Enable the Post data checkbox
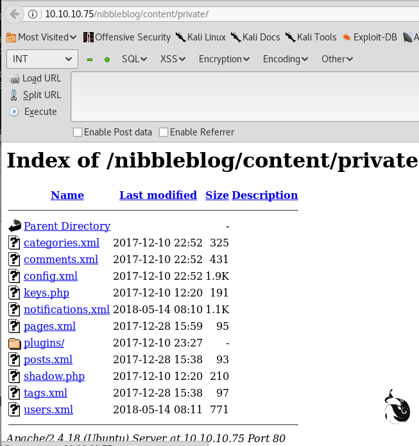This screenshot has height=446, width=419. [x=78, y=132]
